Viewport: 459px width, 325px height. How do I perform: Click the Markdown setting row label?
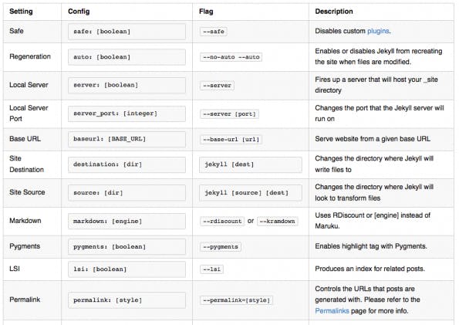tap(25, 221)
